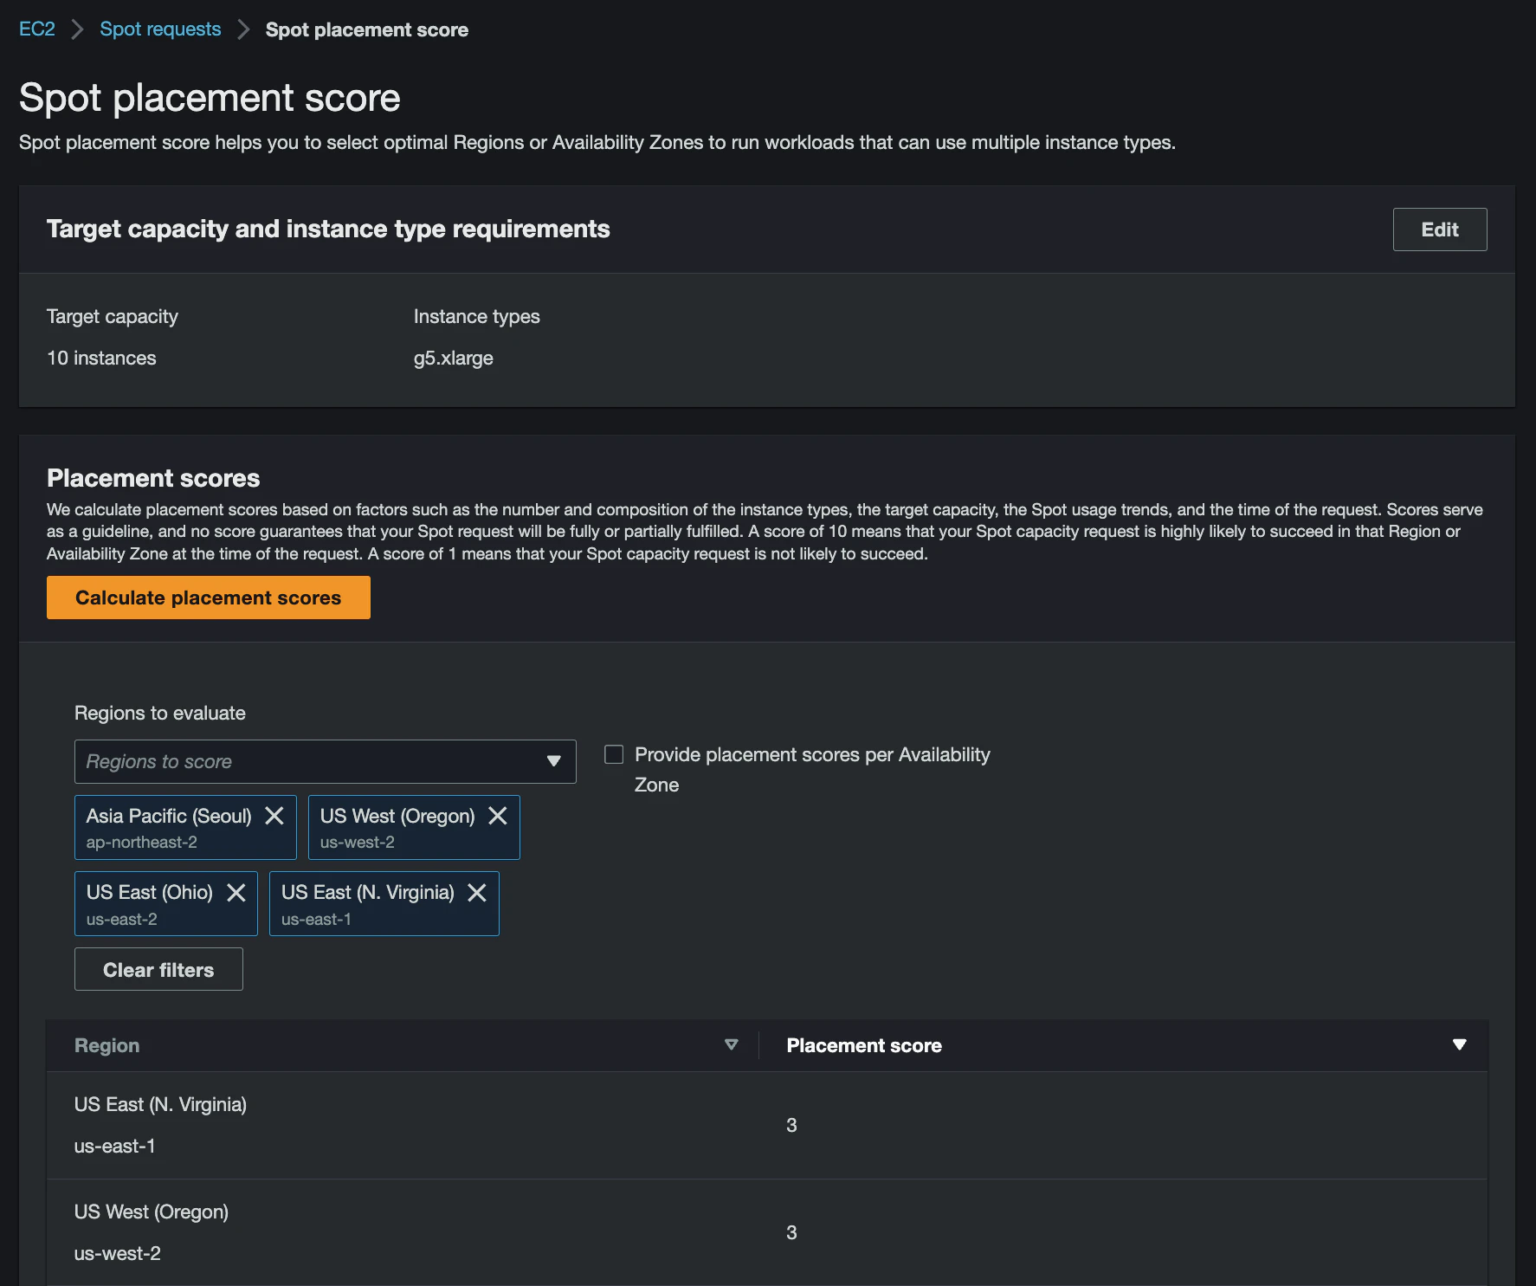Go to EC2 breadcrumb link
The width and height of the screenshot is (1536, 1286).
pos(37,29)
